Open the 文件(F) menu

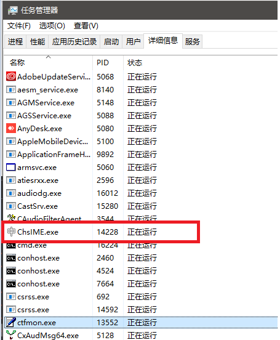pyautogui.click(x=19, y=26)
